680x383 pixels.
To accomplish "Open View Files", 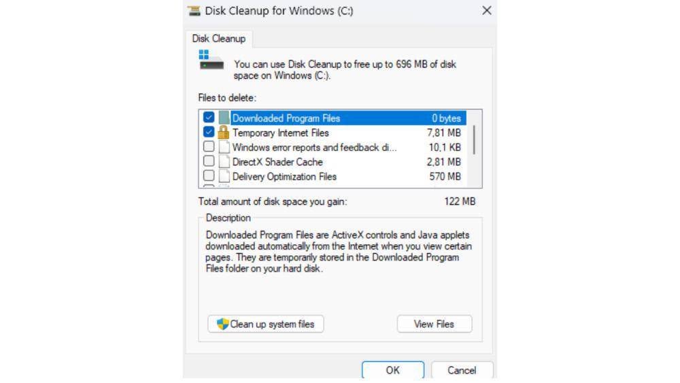I will point(434,324).
